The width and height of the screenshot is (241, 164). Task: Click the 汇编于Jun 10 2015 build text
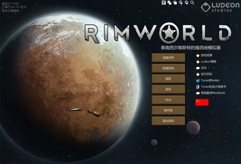pos(14,7)
